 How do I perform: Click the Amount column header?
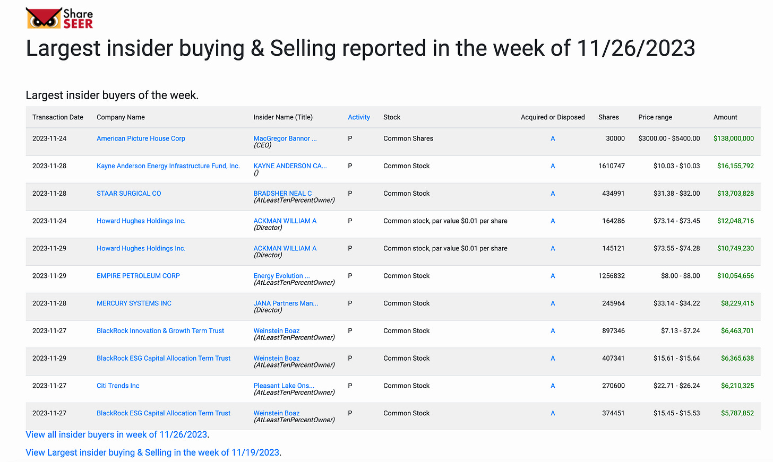[x=725, y=117]
